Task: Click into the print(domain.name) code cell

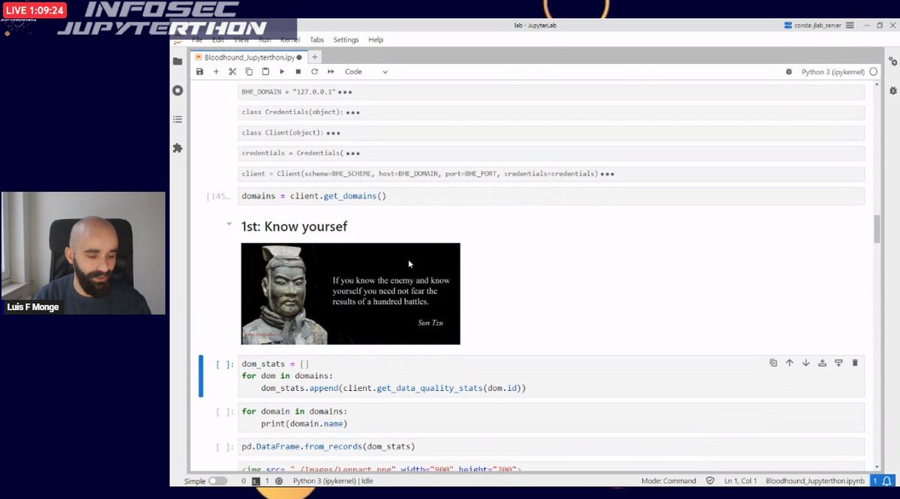Action: tap(551, 417)
